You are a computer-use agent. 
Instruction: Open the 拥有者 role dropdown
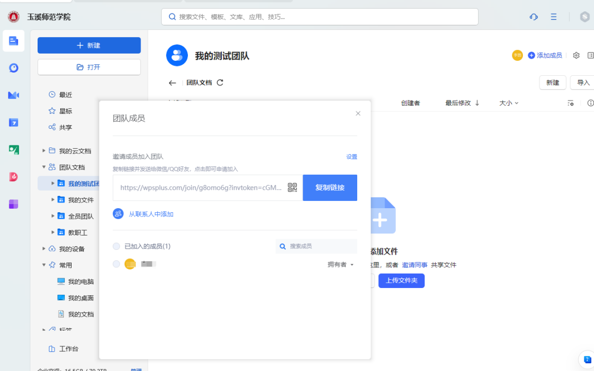point(341,265)
